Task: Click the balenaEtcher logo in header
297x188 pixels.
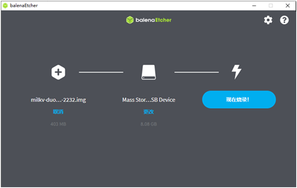Action: [x=148, y=20]
